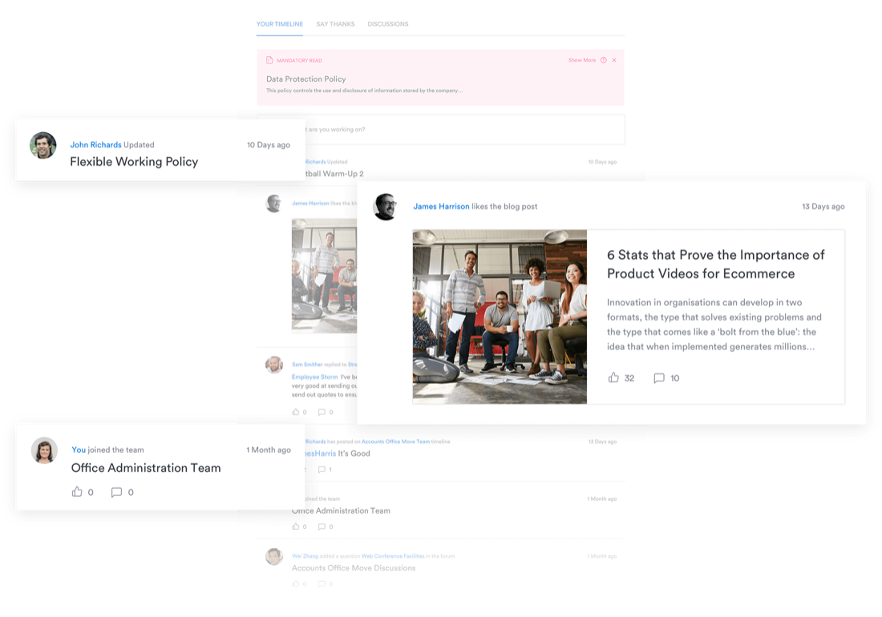Click the help icon in Mandatory Read banner

pyautogui.click(x=604, y=60)
